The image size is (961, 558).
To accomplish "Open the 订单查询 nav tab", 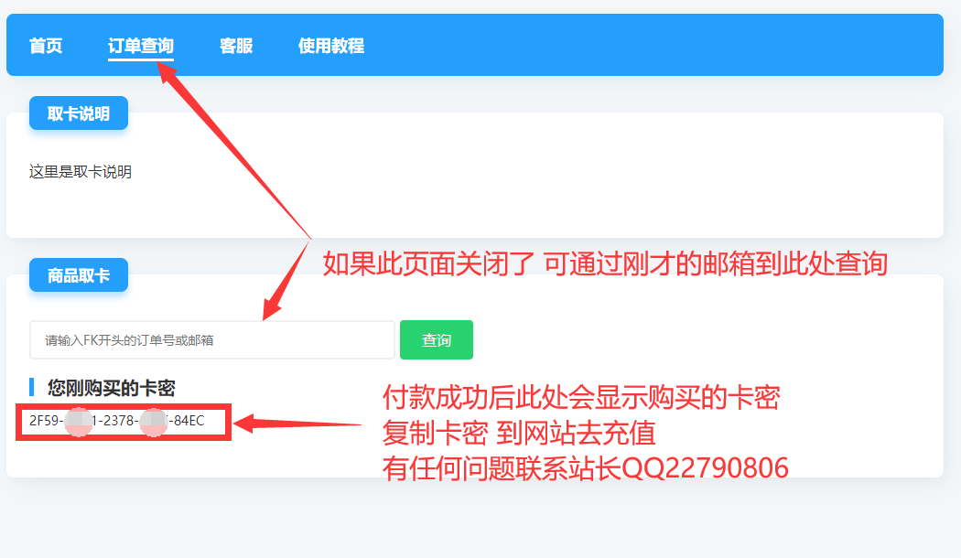I will click(x=141, y=46).
